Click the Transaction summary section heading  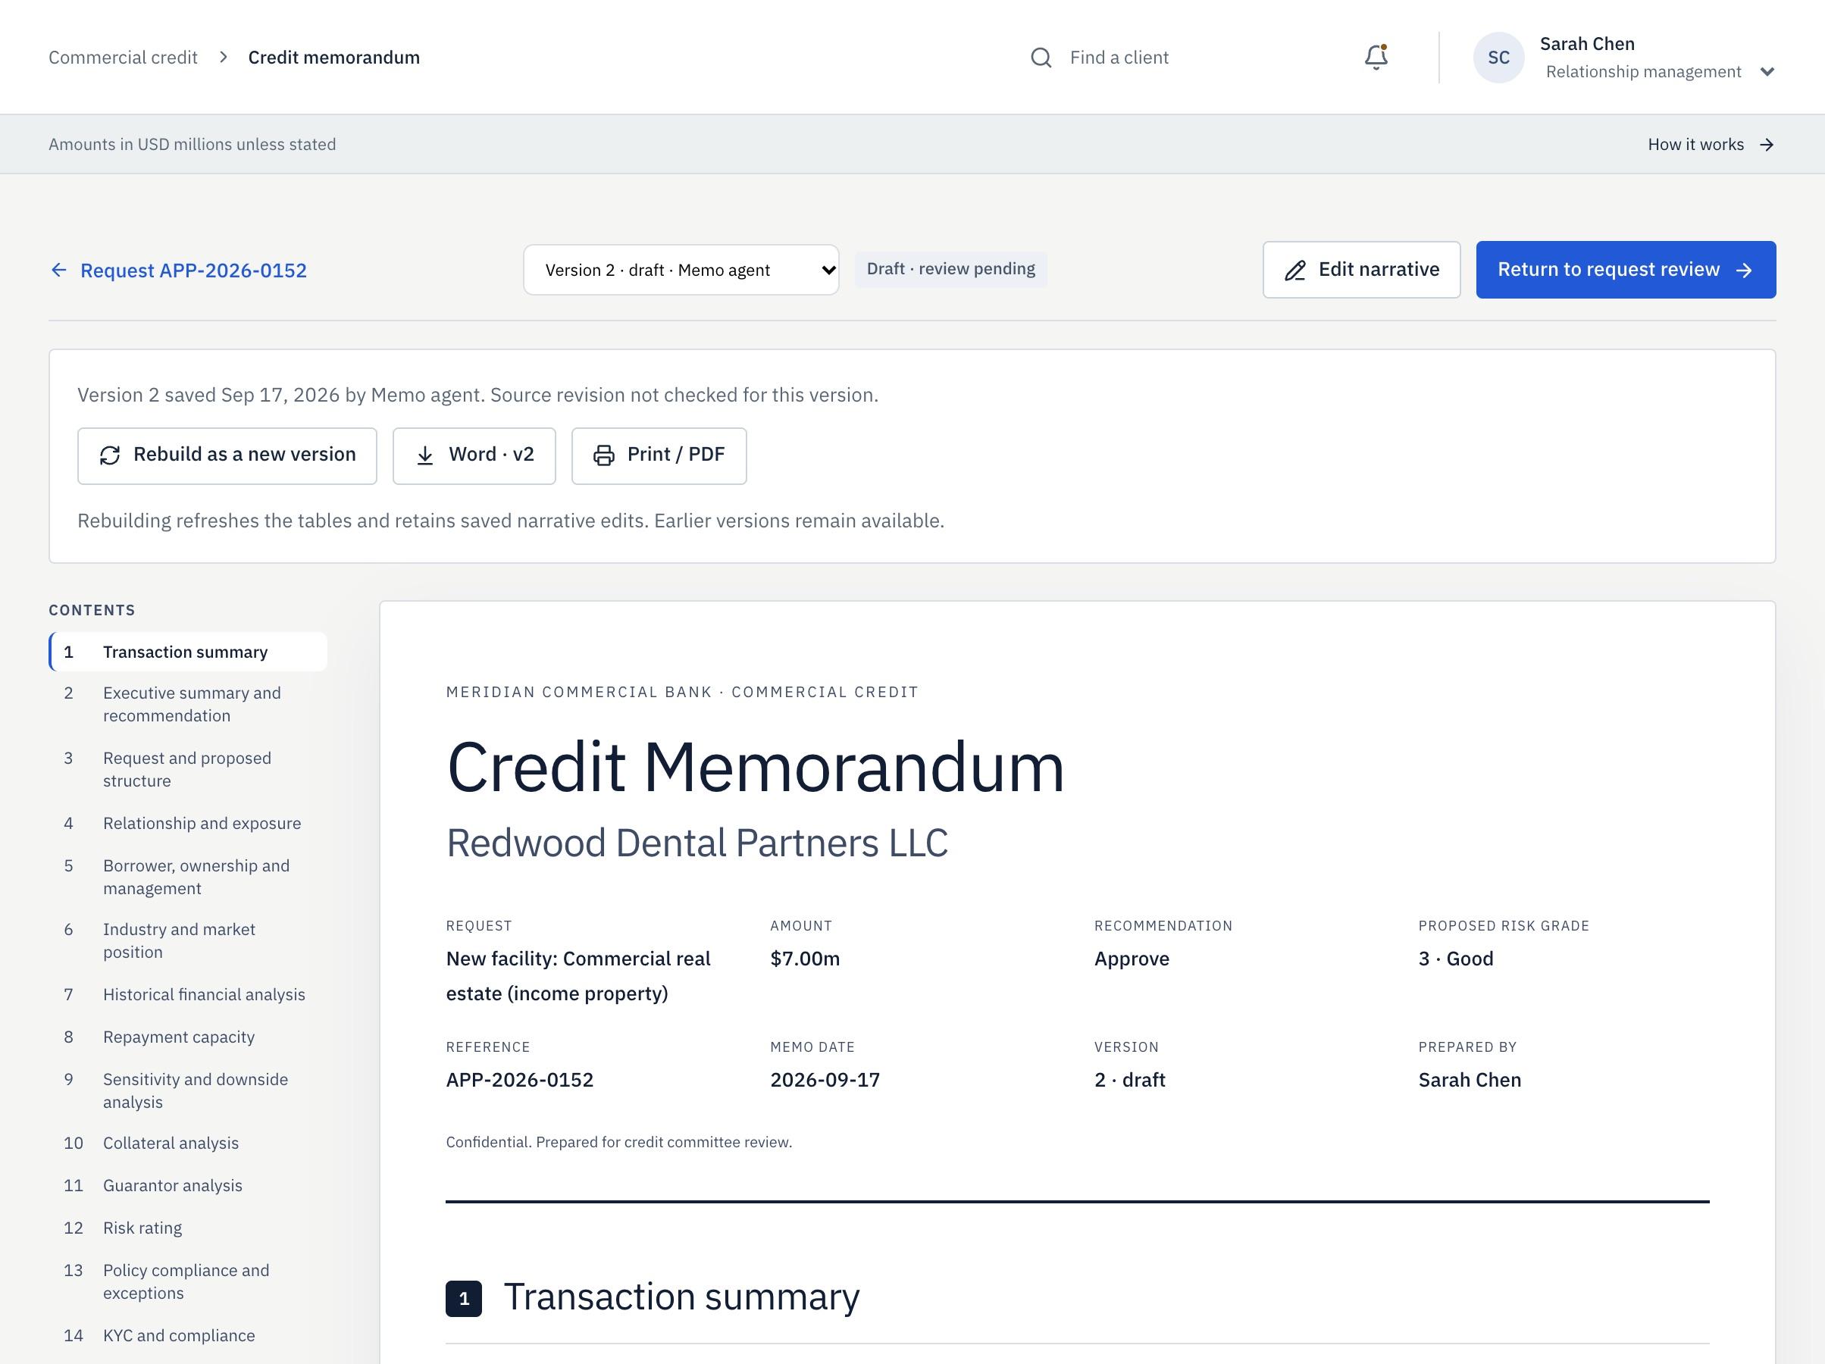point(681,1297)
